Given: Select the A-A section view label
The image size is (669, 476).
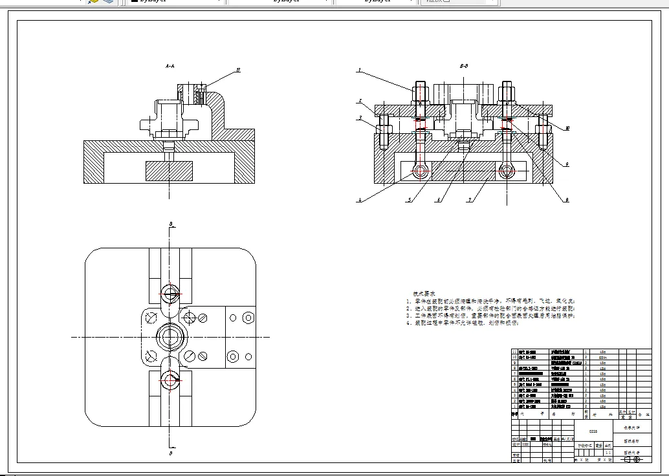Looking at the screenshot, I should point(170,66).
